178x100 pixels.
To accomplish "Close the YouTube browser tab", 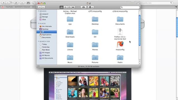I will coord(33,7).
